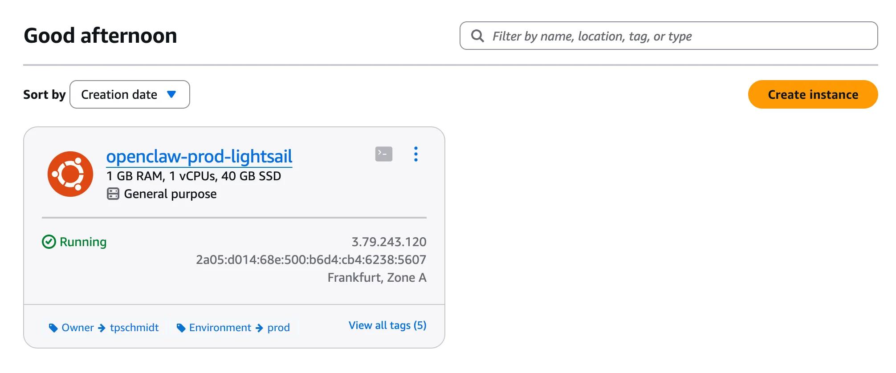Click the tag icon beside Environment
The width and height of the screenshot is (896, 373).
[181, 328]
